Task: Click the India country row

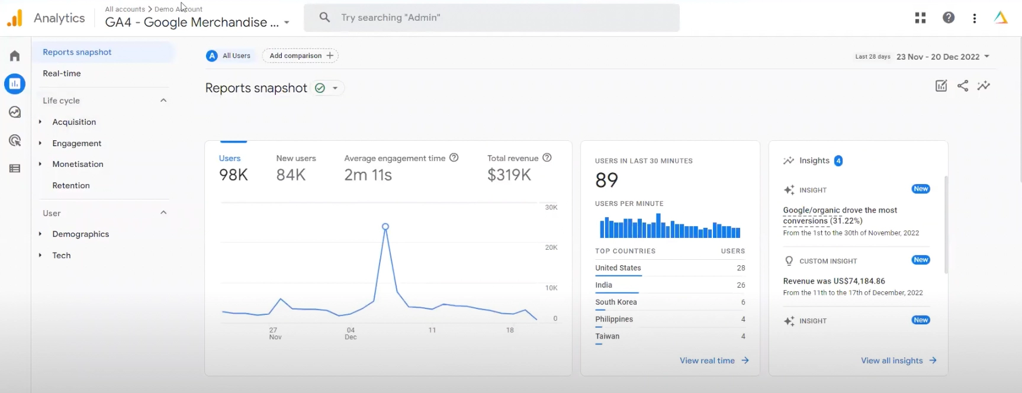Action: point(670,285)
